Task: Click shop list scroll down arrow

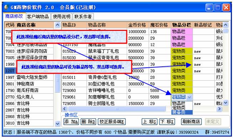Action: 57,123
